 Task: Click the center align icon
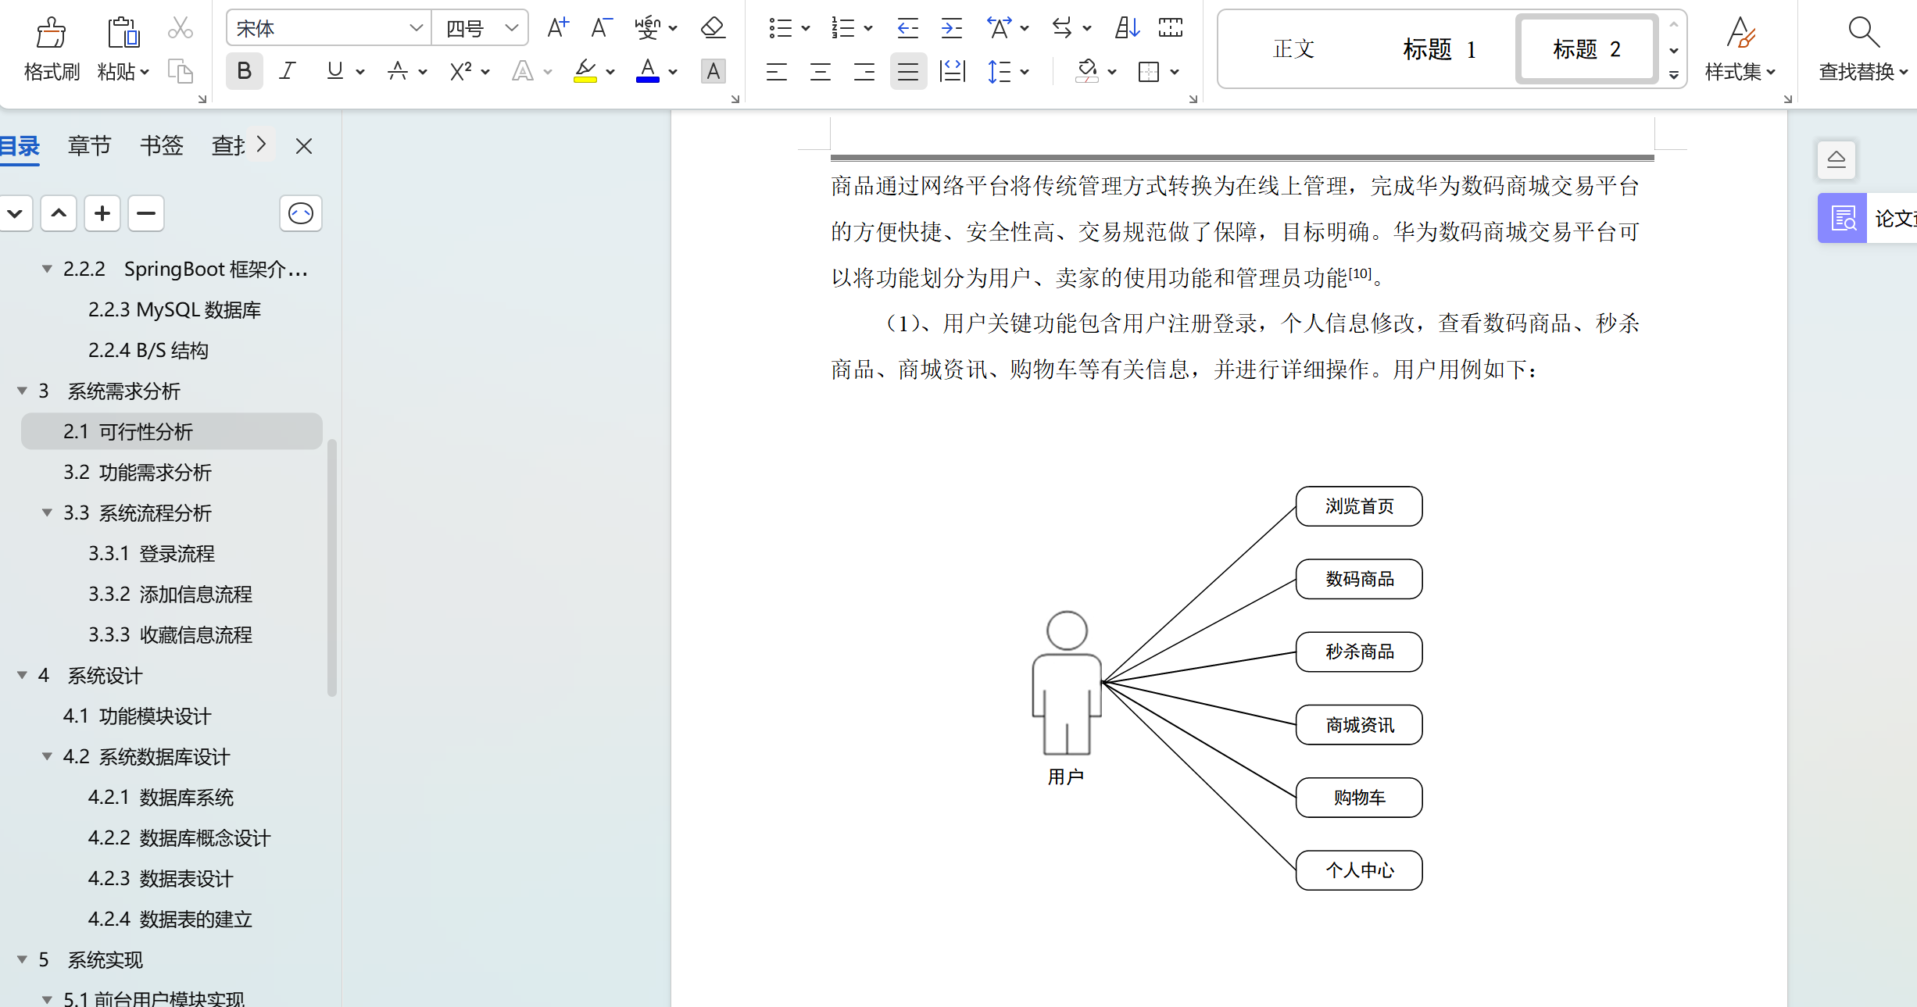(820, 72)
